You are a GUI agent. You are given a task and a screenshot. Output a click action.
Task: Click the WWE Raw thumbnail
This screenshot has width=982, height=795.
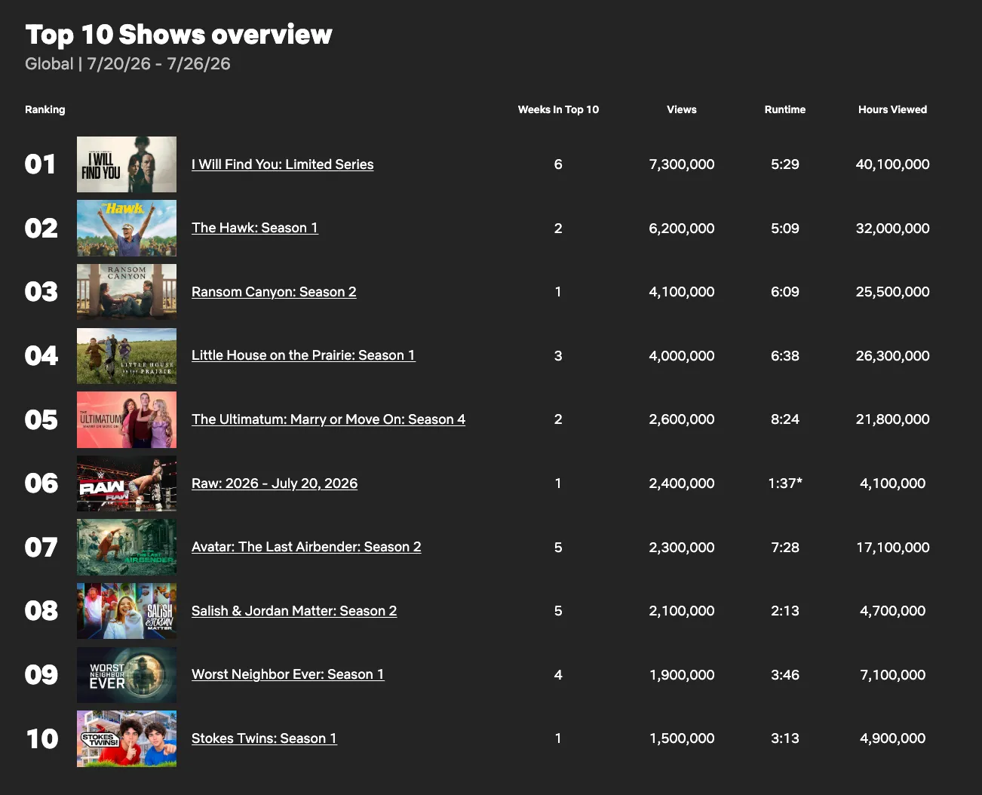tap(127, 483)
